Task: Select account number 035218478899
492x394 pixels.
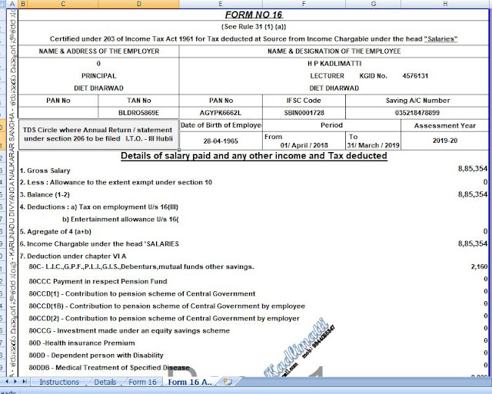Action: (x=417, y=113)
